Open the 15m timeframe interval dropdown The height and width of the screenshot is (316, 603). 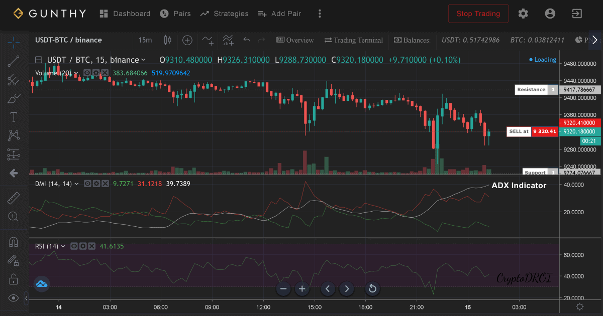(145, 40)
